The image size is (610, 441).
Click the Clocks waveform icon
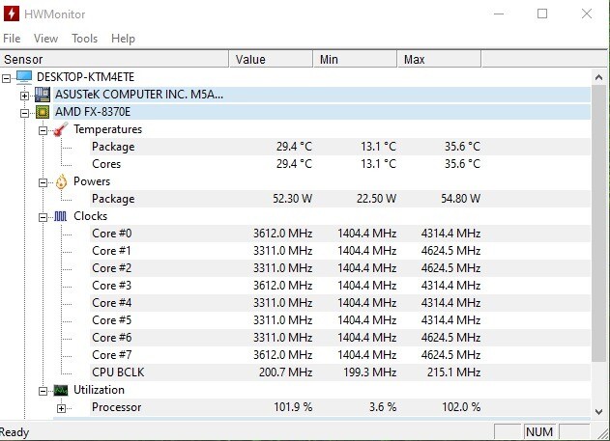[61, 216]
